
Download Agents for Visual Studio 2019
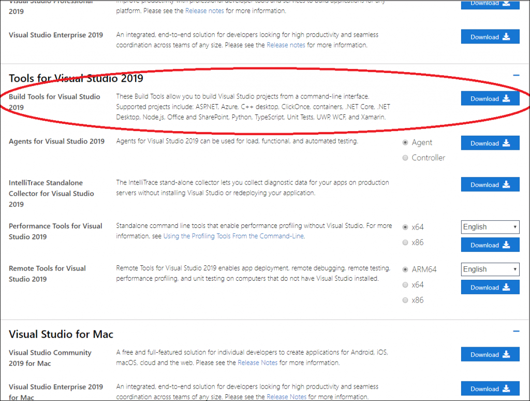[490, 143]
